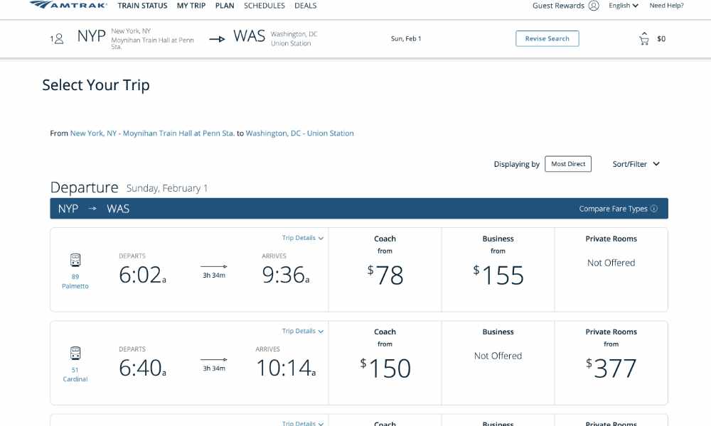Click the 10:14a arrival time
The image size is (711, 426).
pos(286,368)
